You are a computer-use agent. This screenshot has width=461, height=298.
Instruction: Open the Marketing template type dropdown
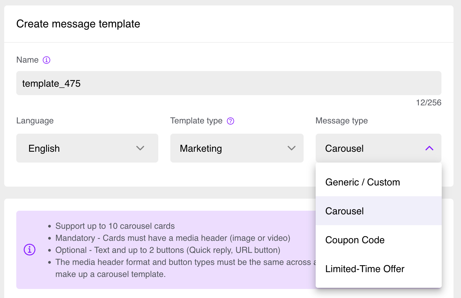tap(237, 148)
